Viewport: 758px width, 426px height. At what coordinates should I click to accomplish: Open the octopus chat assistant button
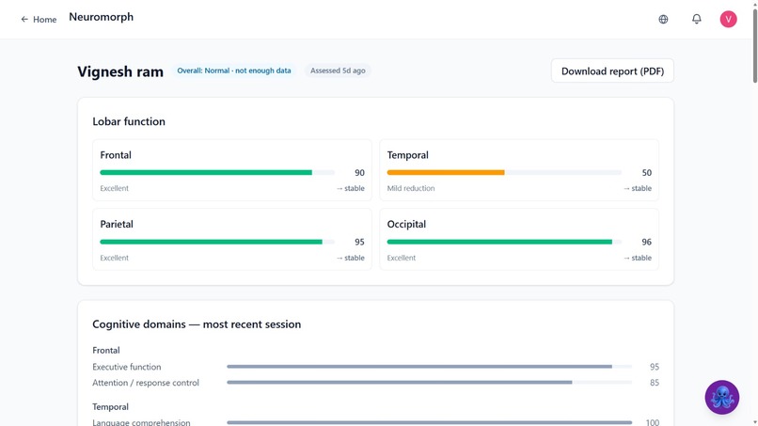tap(721, 398)
